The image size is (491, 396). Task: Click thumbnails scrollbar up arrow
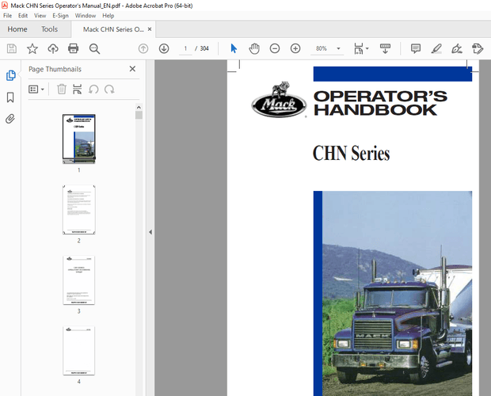pyautogui.click(x=139, y=107)
